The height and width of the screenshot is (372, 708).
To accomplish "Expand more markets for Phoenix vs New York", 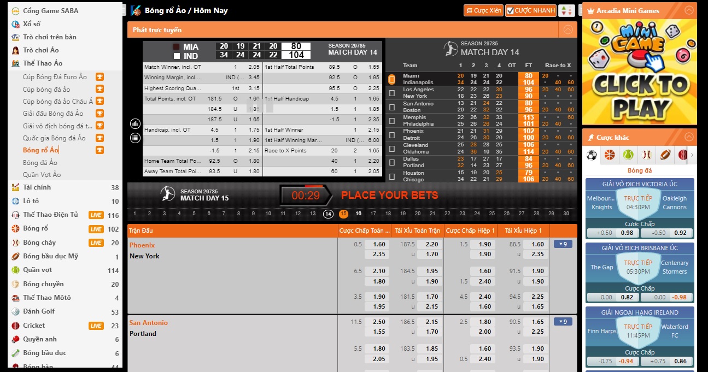I will [563, 244].
